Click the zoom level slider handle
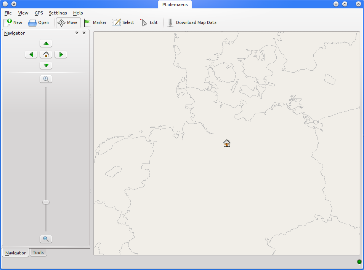The height and width of the screenshot is (270, 364). pos(46,202)
